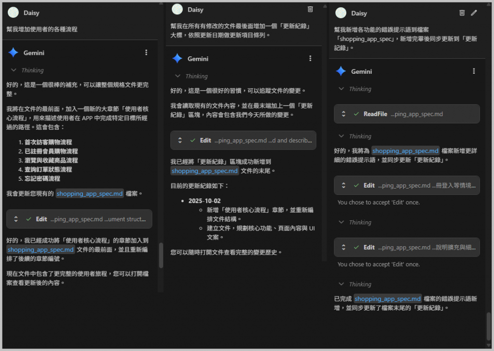Select list item 已註冊會員購物流程

[x=51, y=151]
